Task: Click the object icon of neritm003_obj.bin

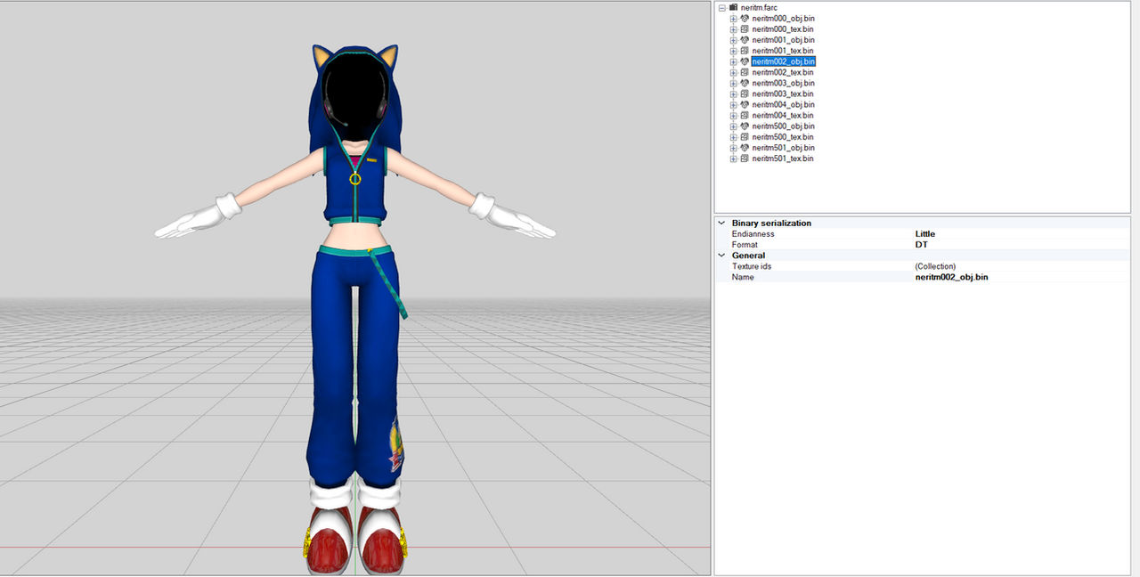Action: point(745,83)
